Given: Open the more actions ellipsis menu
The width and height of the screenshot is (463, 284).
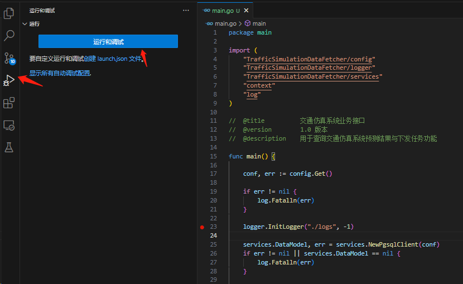Looking at the screenshot, I should (x=186, y=11).
